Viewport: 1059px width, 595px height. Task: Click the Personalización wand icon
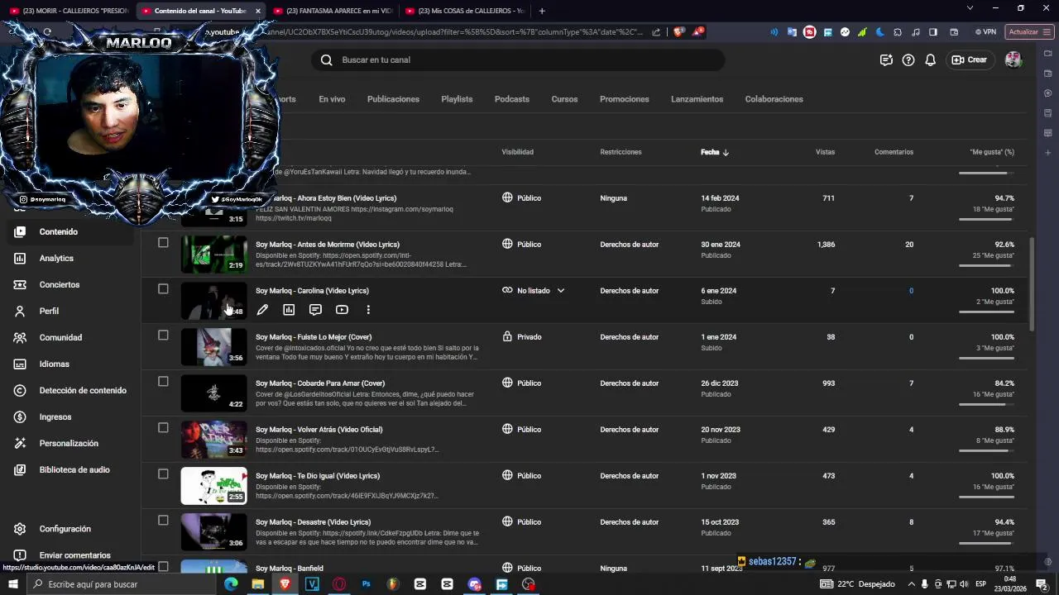(x=20, y=443)
